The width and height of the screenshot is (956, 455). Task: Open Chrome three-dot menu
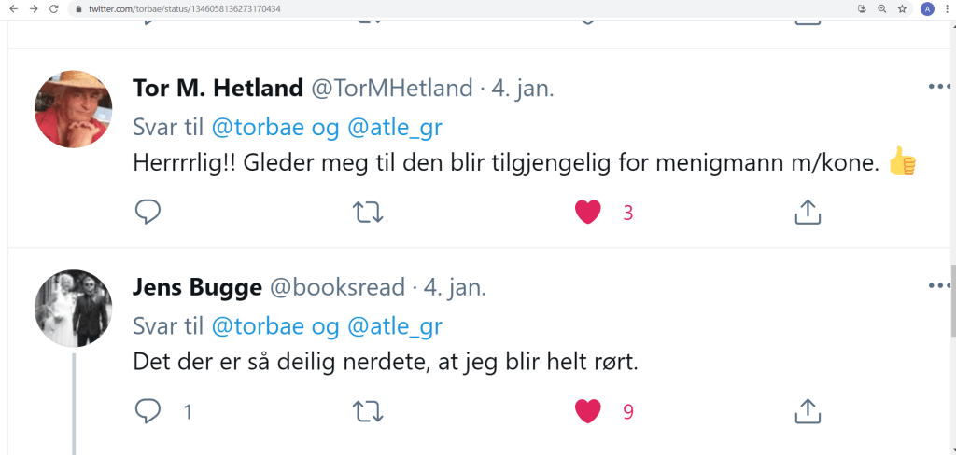click(x=945, y=8)
